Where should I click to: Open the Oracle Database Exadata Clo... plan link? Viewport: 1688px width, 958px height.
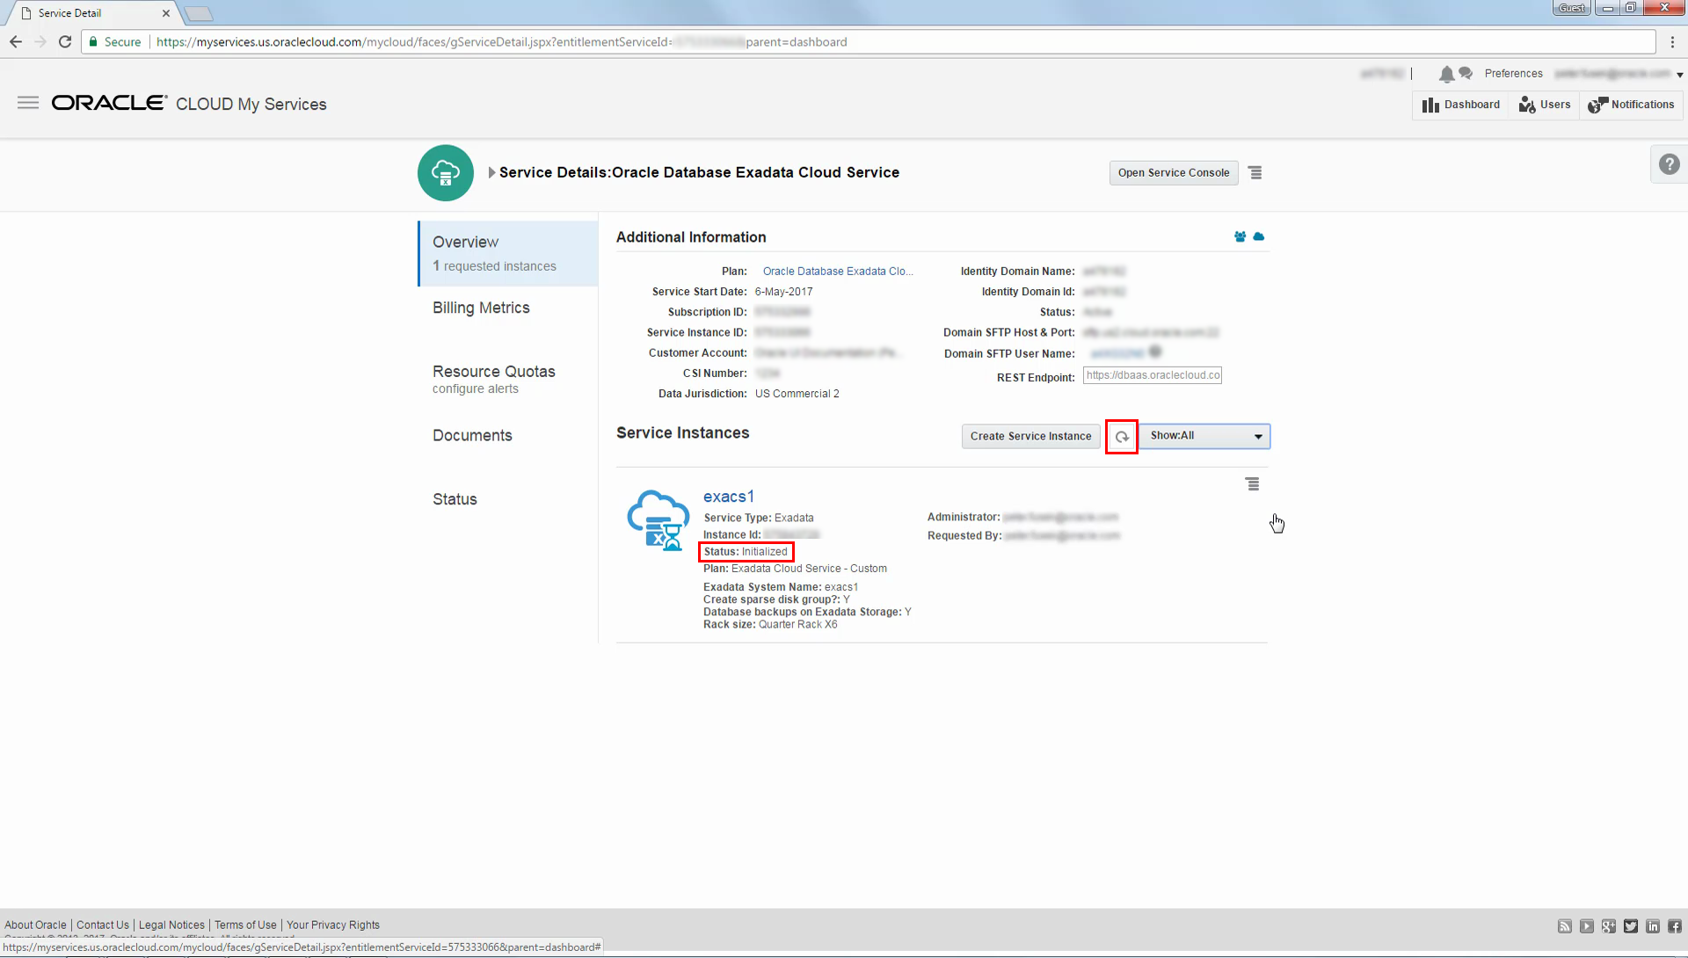838,272
